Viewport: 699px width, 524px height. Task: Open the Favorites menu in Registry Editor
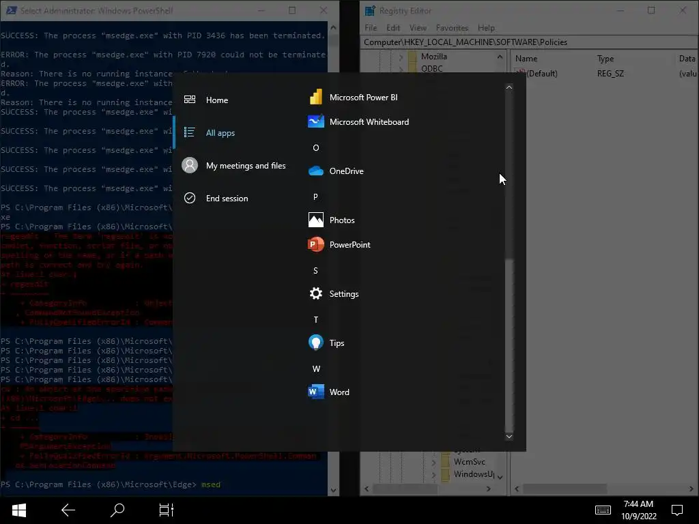452,27
